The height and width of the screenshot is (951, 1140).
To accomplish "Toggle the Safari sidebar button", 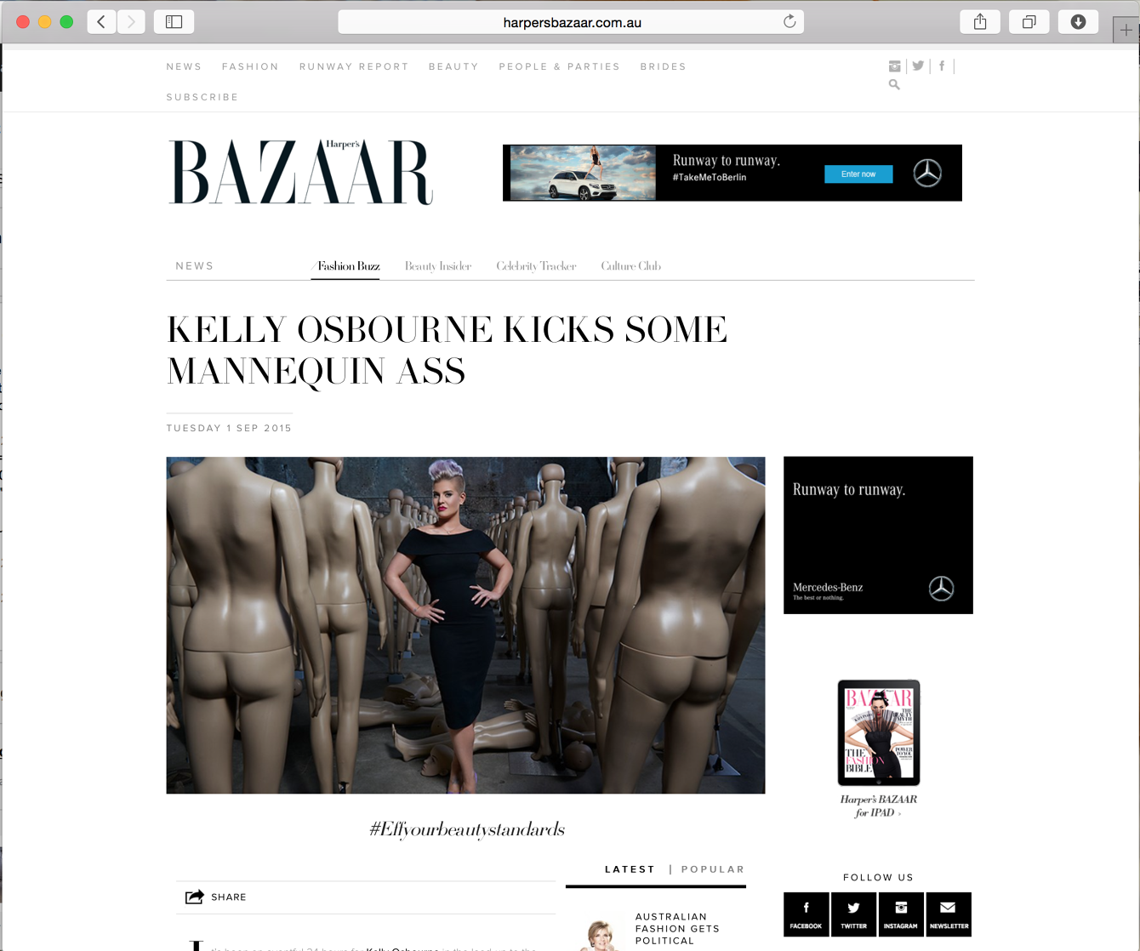I will pos(174,22).
